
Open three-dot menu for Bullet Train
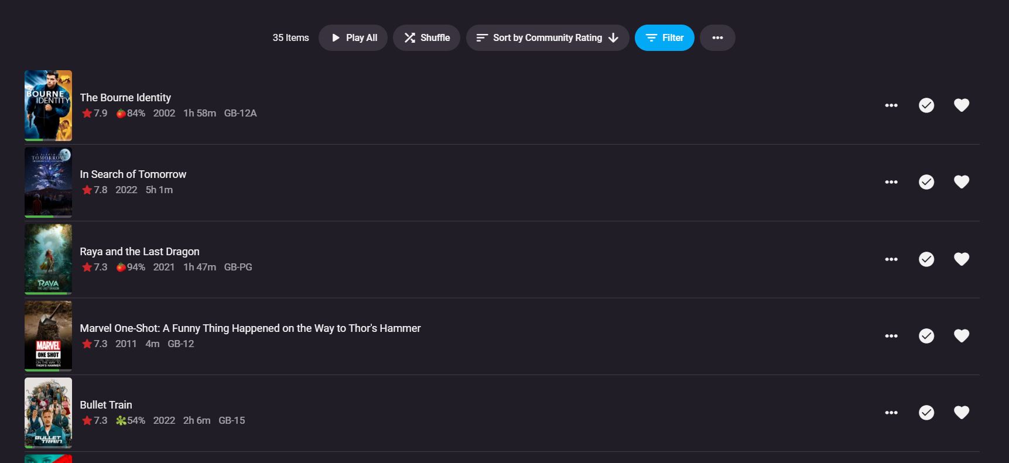coord(891,413)
